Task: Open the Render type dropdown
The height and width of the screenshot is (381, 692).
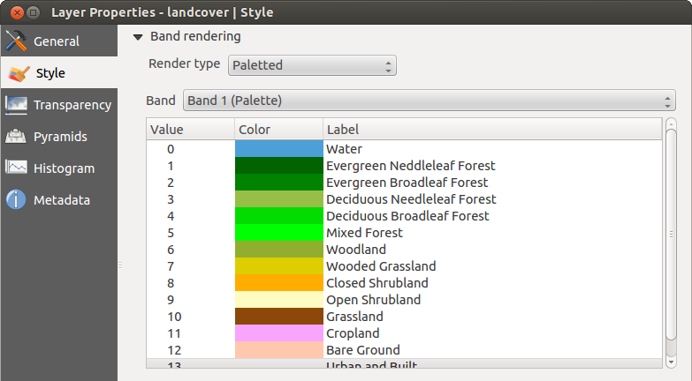Action: [312, 65]
